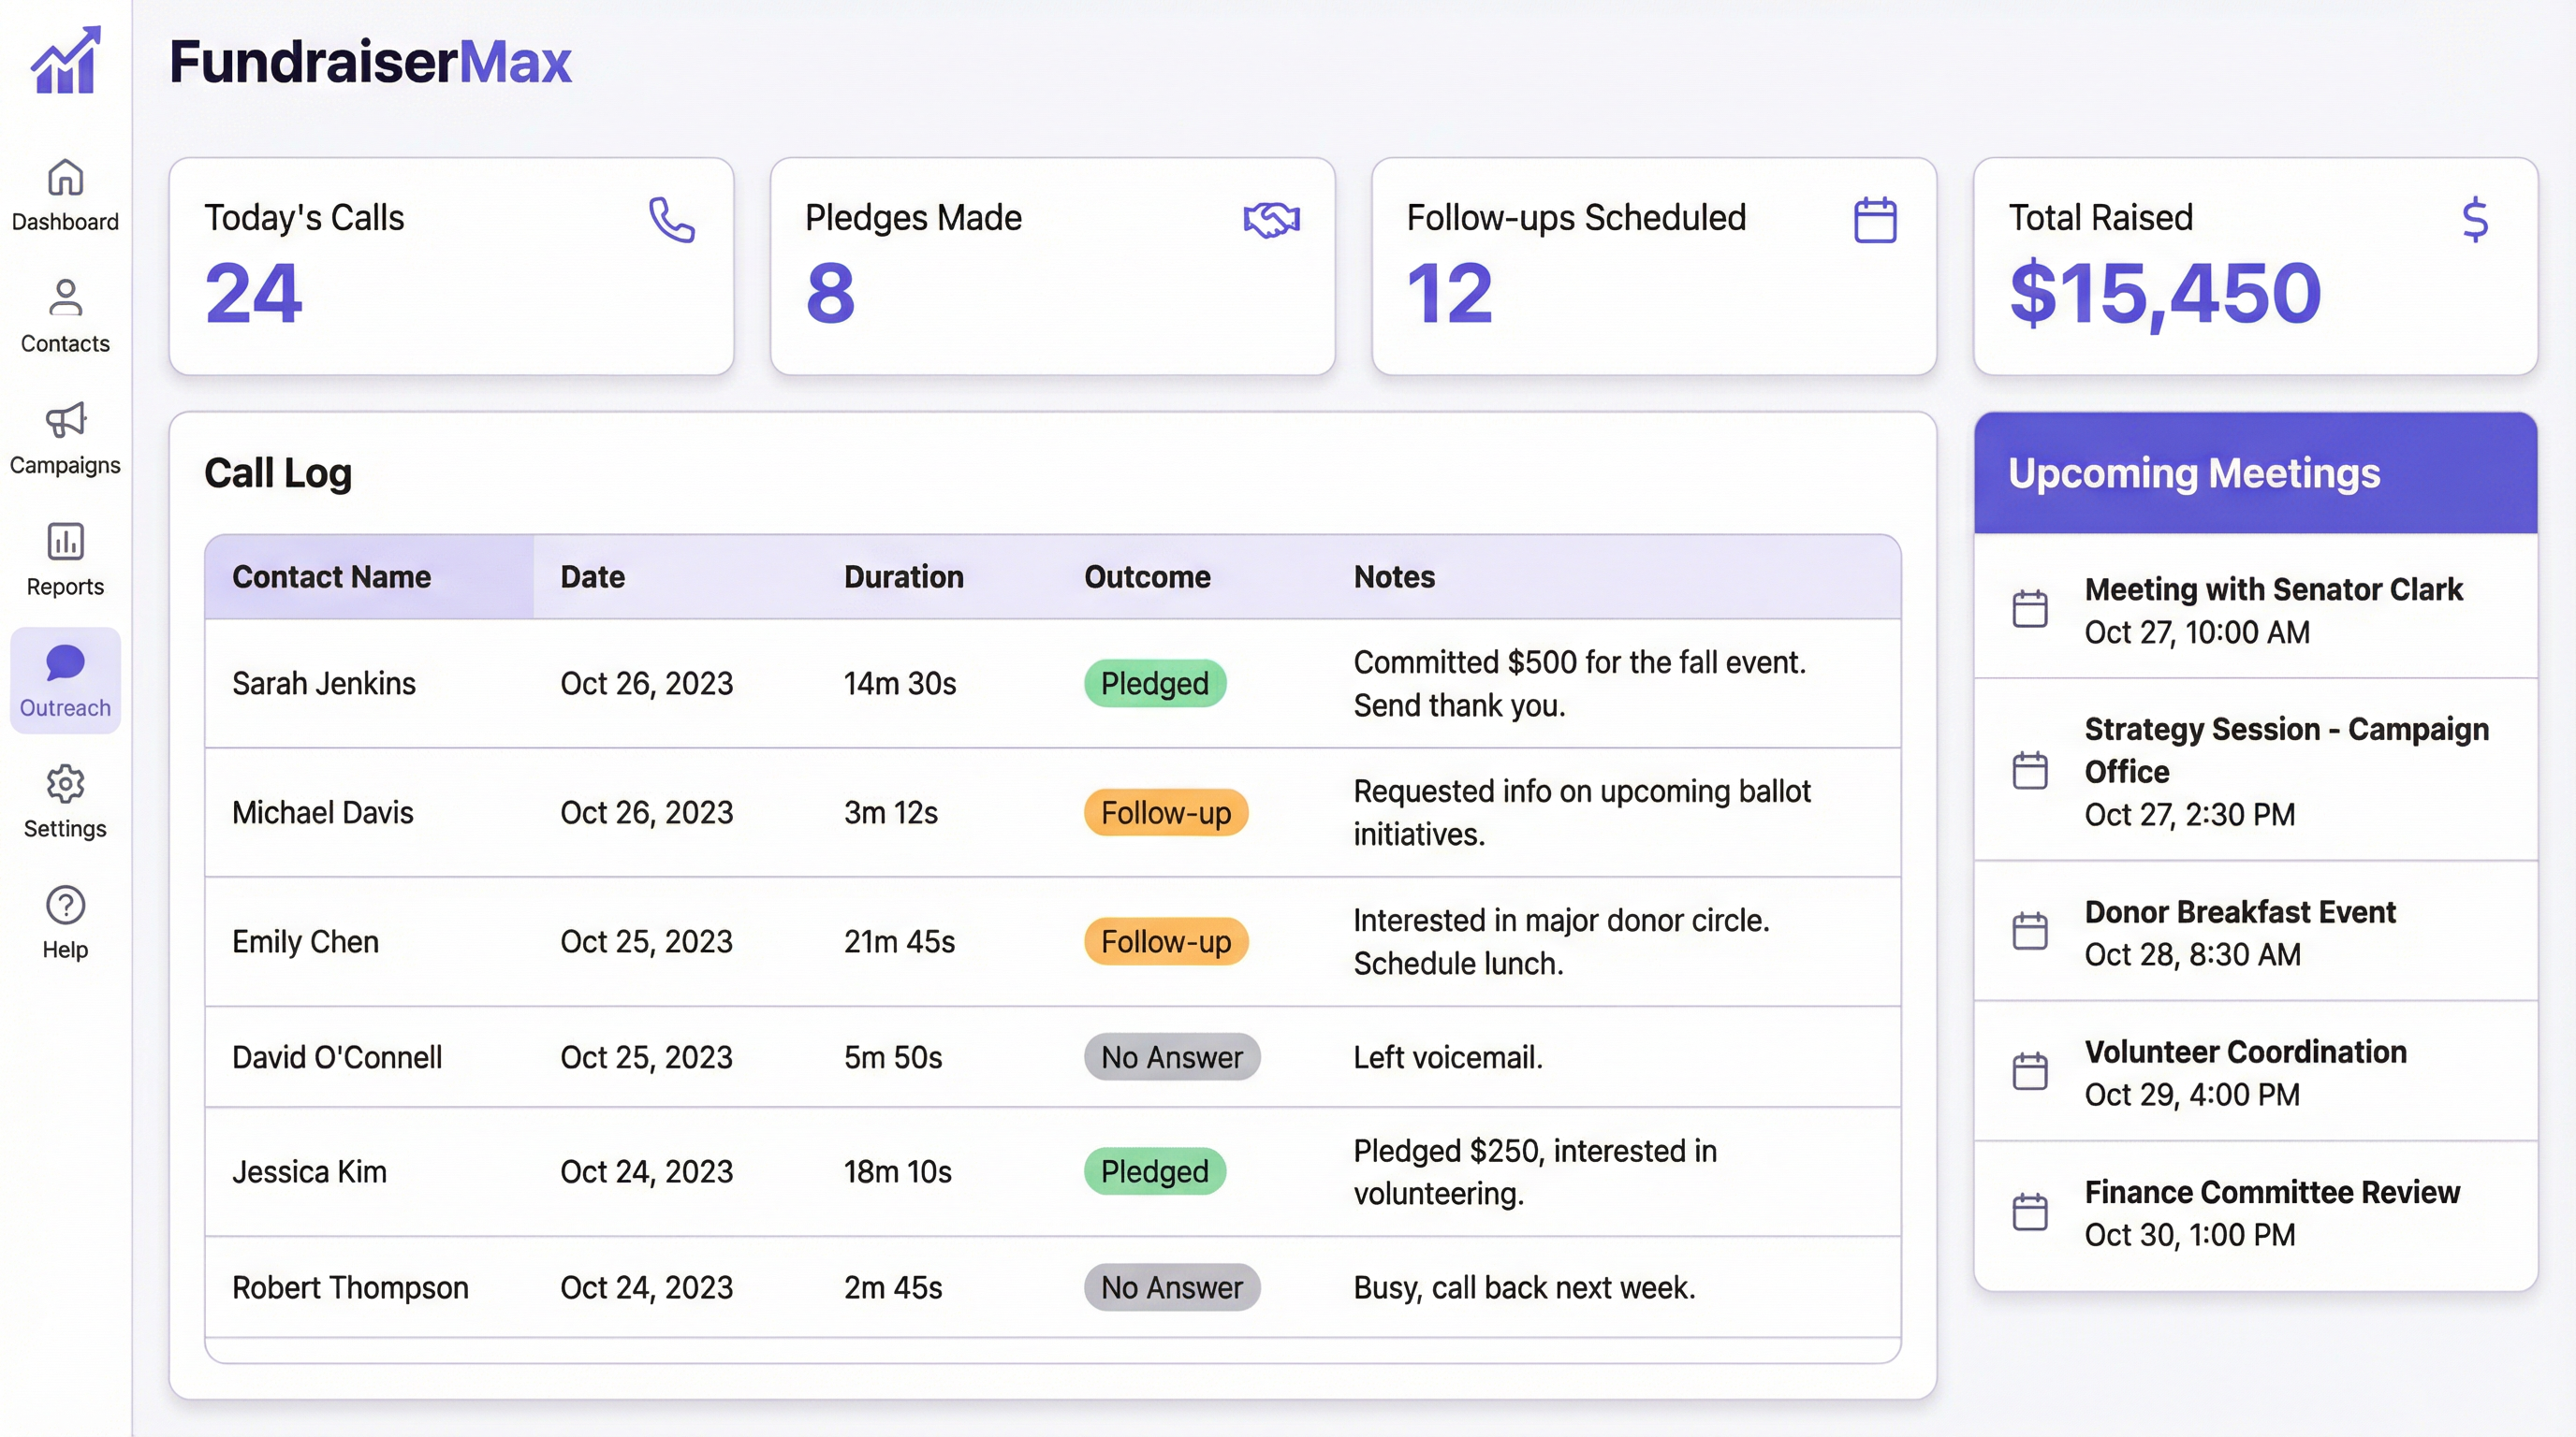Image resolution: width=2576 pixels, height=1437 pixels.
Task: Select the No Answer badge on David O'Connell row
Action: [1172, 1056]
